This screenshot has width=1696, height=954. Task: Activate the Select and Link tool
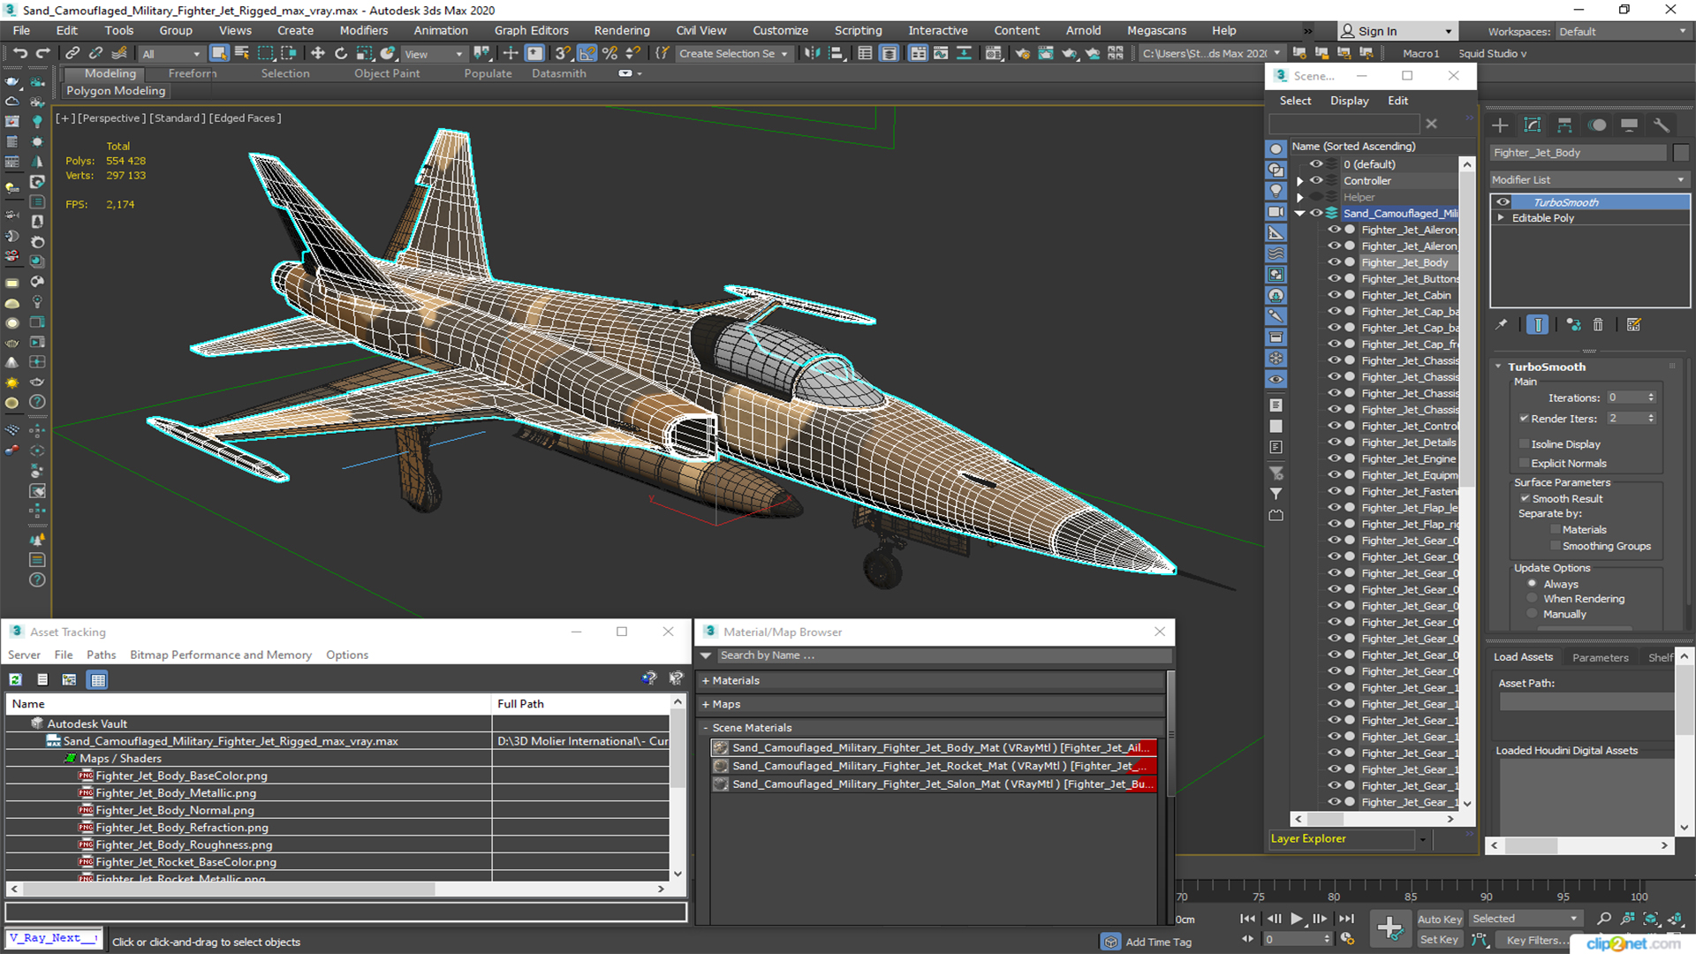point(73,54)
